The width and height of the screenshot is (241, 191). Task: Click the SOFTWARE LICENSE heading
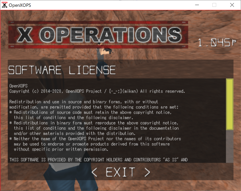(62, 70)
